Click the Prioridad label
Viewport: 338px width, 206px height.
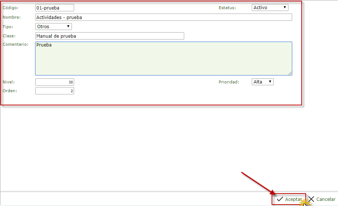point(229,82)
